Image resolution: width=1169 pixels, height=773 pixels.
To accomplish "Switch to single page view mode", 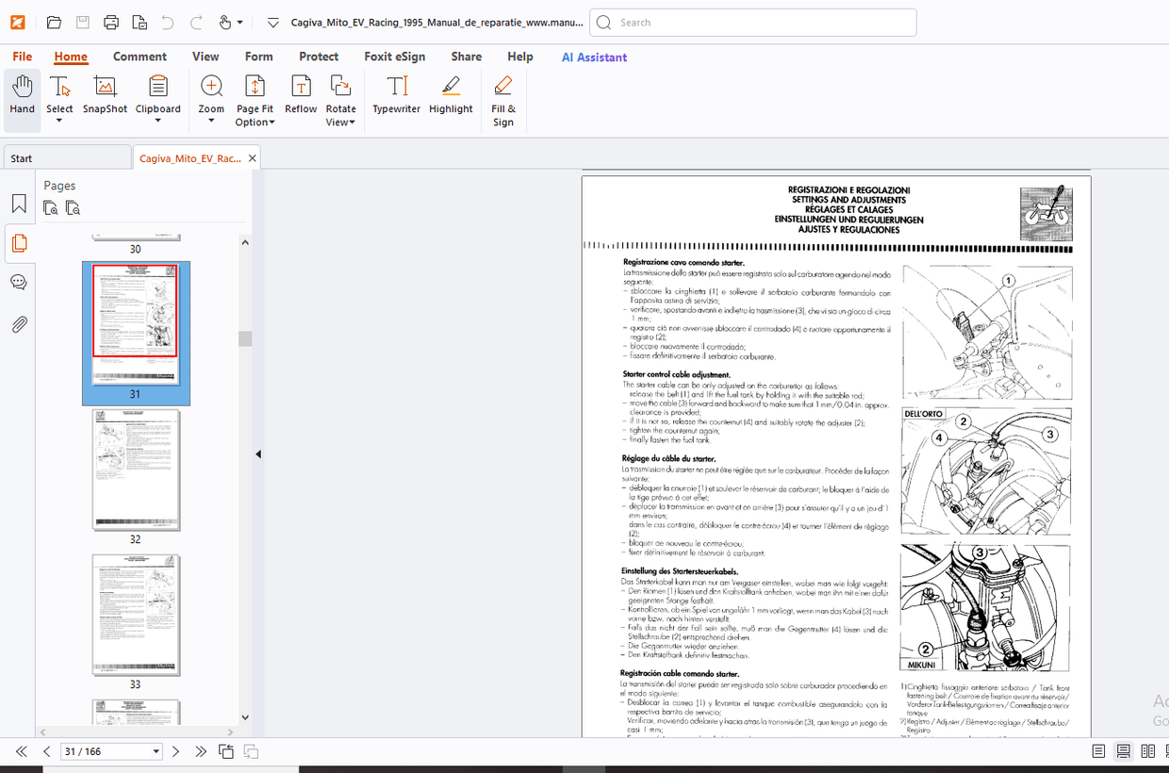I will [1097, 750].
